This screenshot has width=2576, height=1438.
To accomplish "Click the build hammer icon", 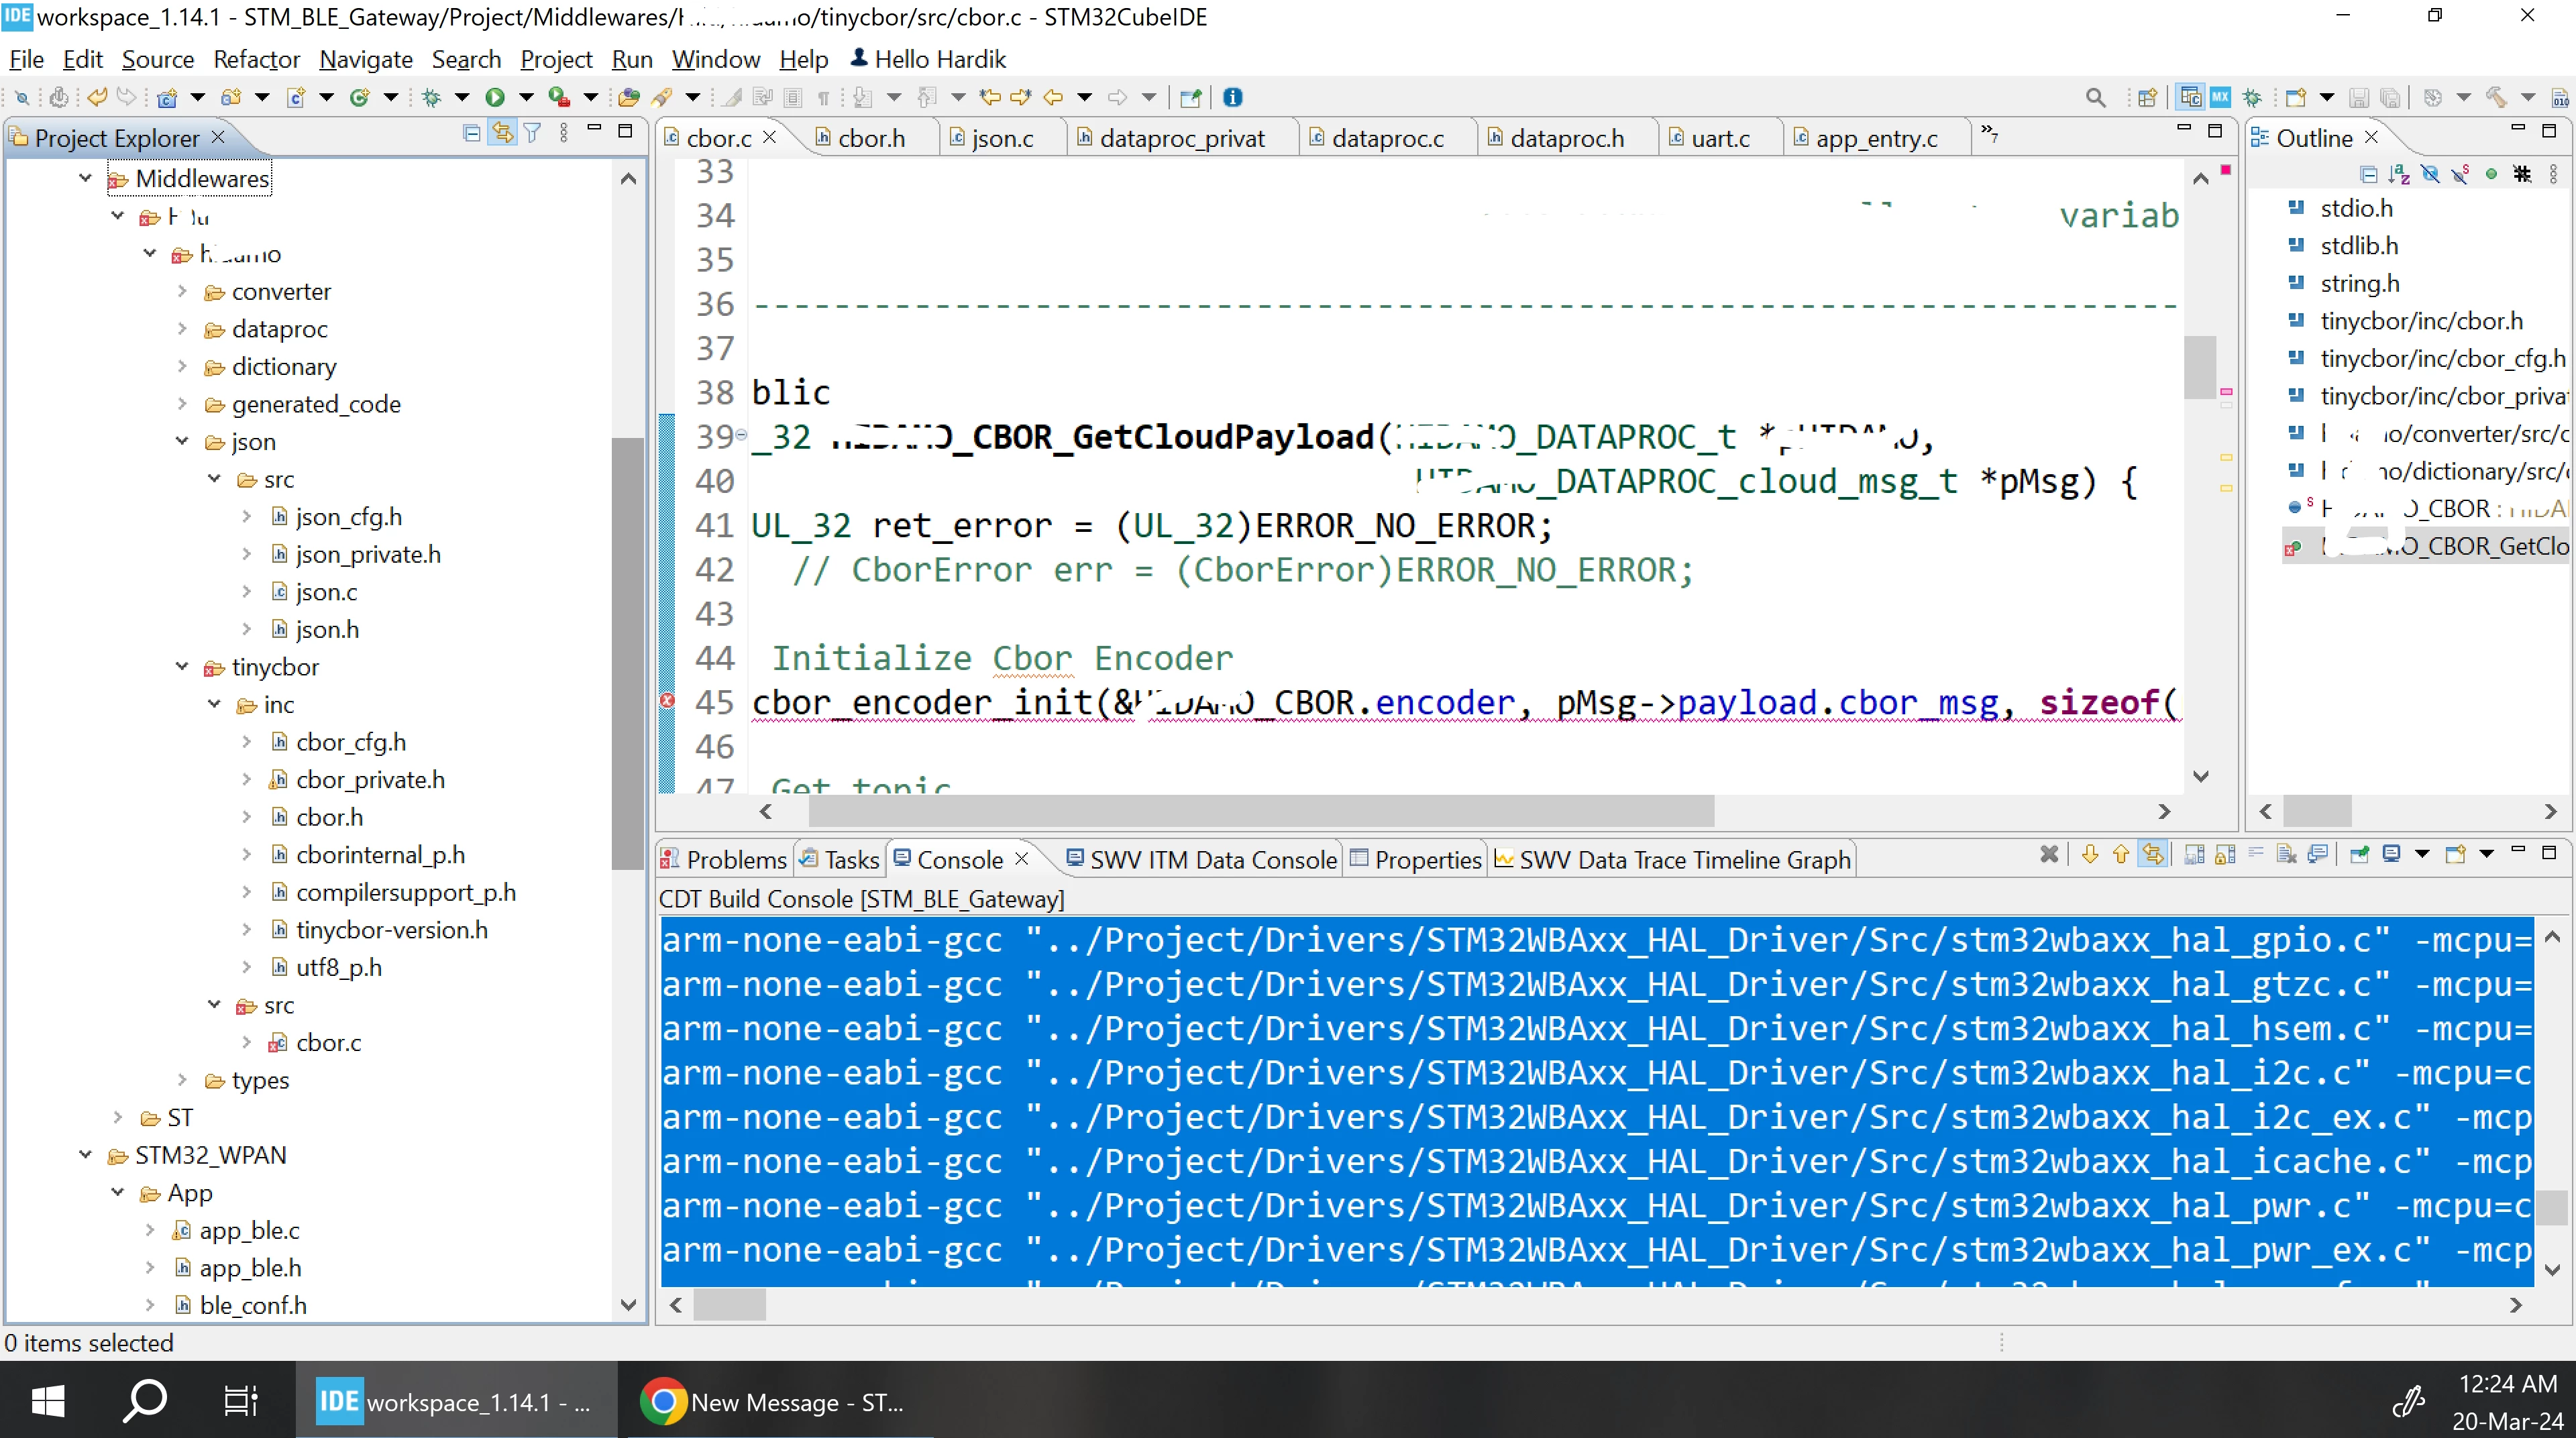I will tap(2497, 97).
